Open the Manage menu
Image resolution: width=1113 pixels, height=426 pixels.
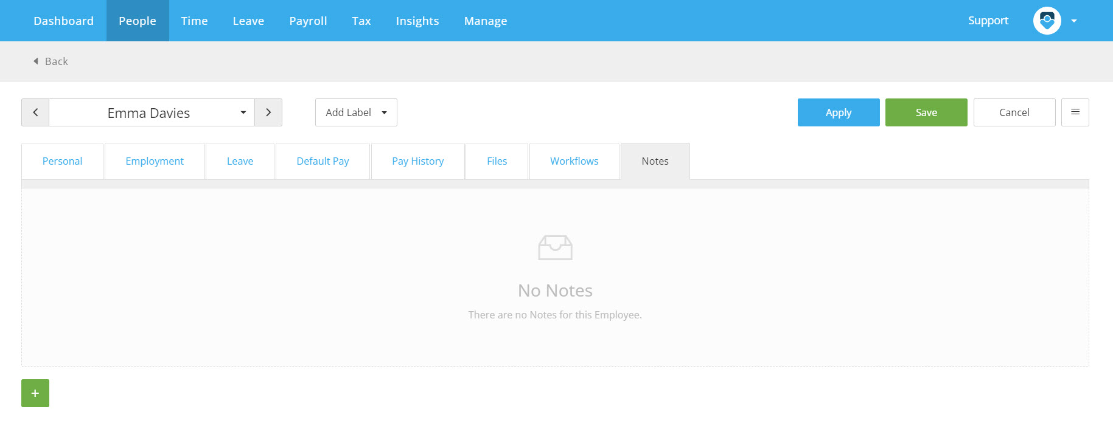(x=486, y=21)
